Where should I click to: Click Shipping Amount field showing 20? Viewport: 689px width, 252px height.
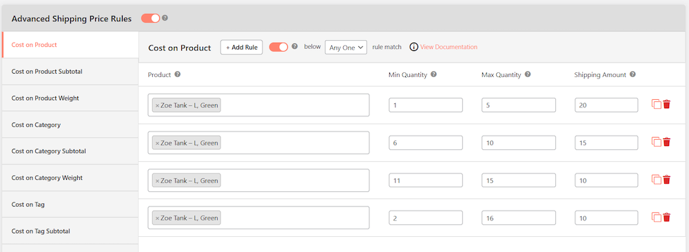(606, 105)
